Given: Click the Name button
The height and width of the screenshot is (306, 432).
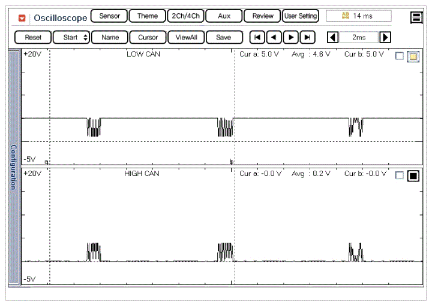Looking at the screenshot, I should (x=110, y=37).
